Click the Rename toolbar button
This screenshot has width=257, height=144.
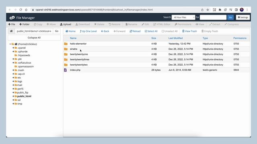coord(131,24)
